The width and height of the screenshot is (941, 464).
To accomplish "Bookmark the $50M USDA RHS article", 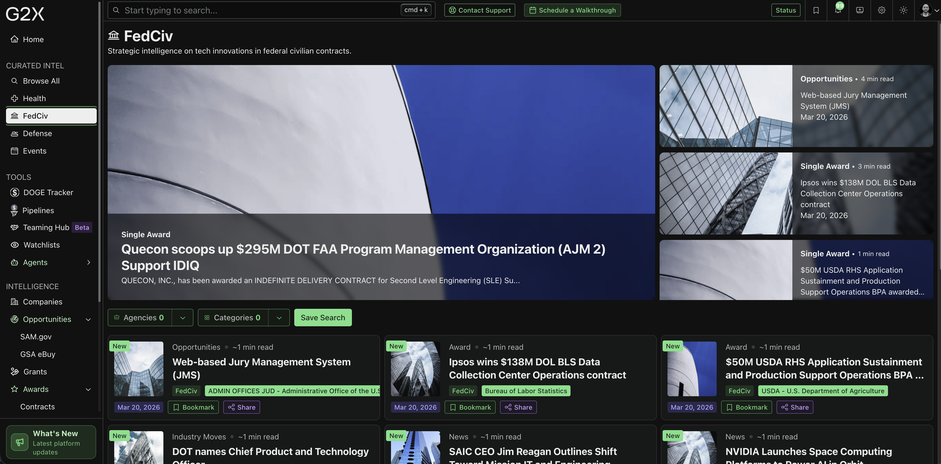I will pyautogui.click(x=747, y=407).
